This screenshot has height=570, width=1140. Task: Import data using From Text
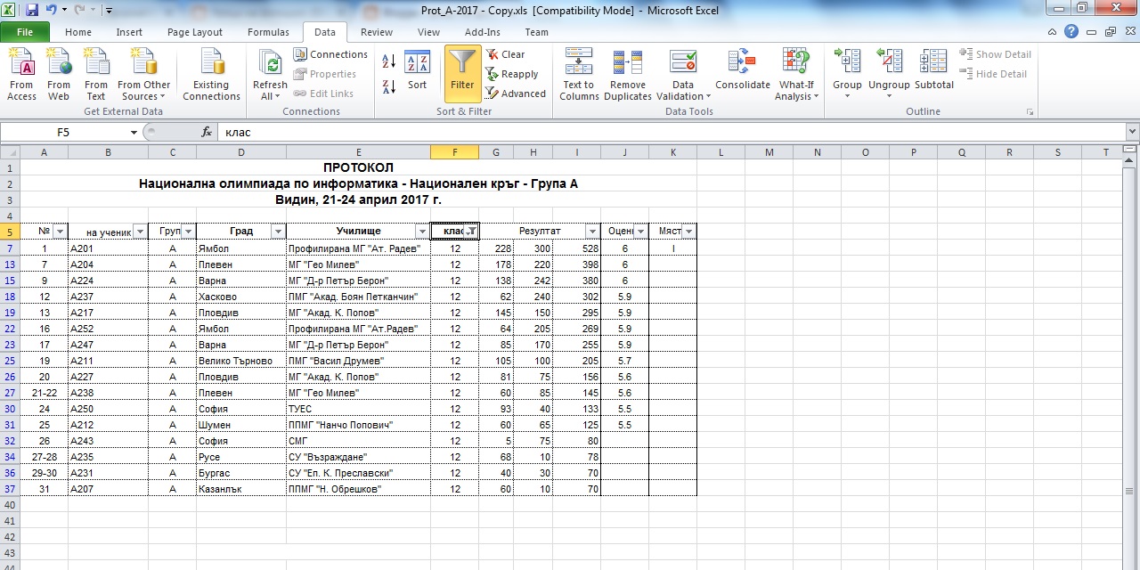coord(96,75)
